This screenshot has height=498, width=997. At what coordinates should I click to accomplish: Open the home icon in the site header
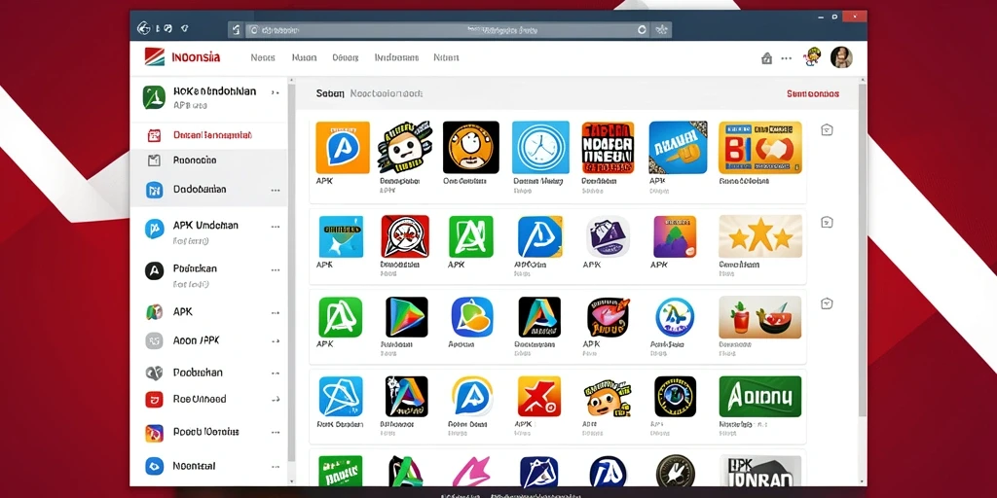point(767,58)
